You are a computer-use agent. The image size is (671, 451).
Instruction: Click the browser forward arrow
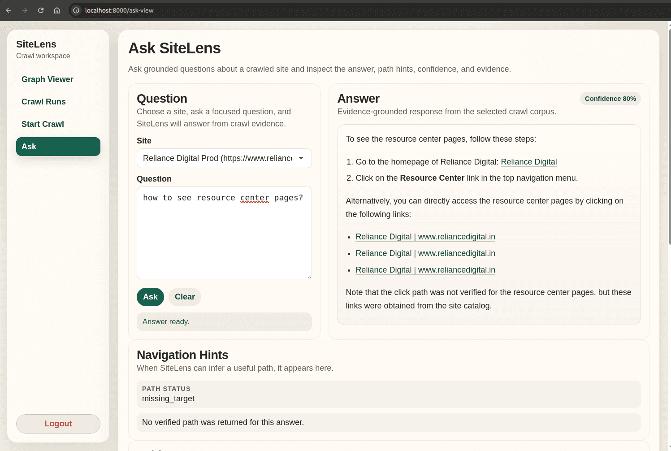click(25, 10)
